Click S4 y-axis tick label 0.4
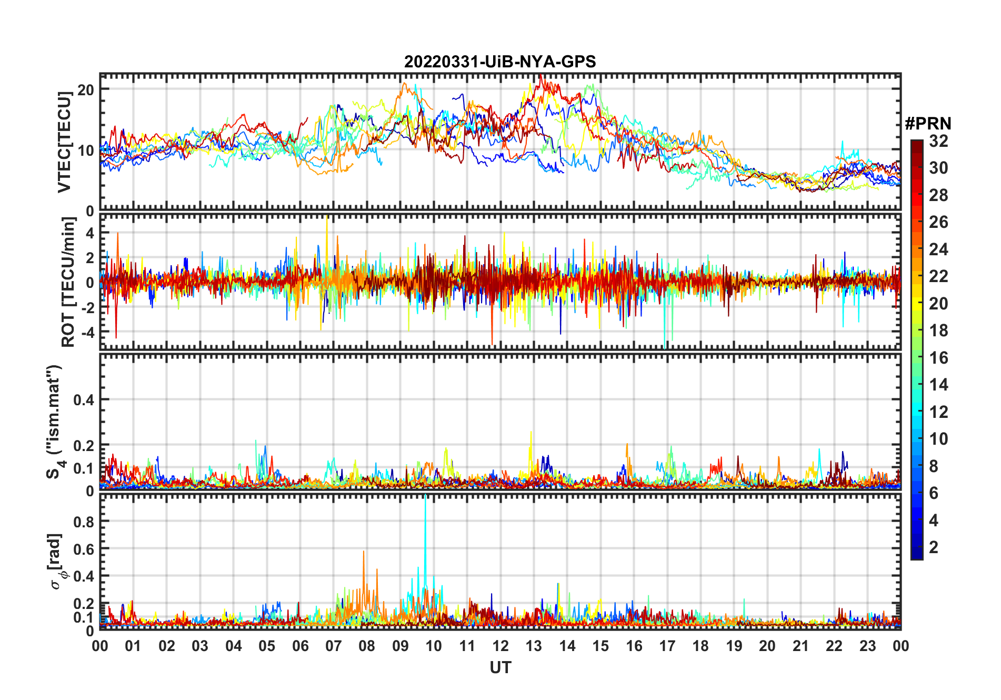This screenshot has height=700, width=1001. 84,400
